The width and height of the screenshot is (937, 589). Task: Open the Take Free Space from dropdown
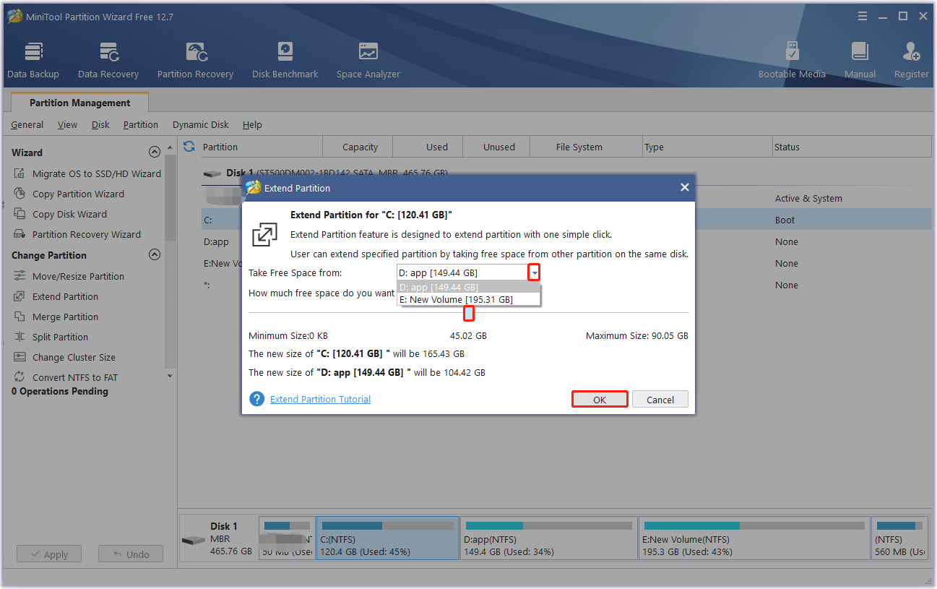(x=532, y=272)
